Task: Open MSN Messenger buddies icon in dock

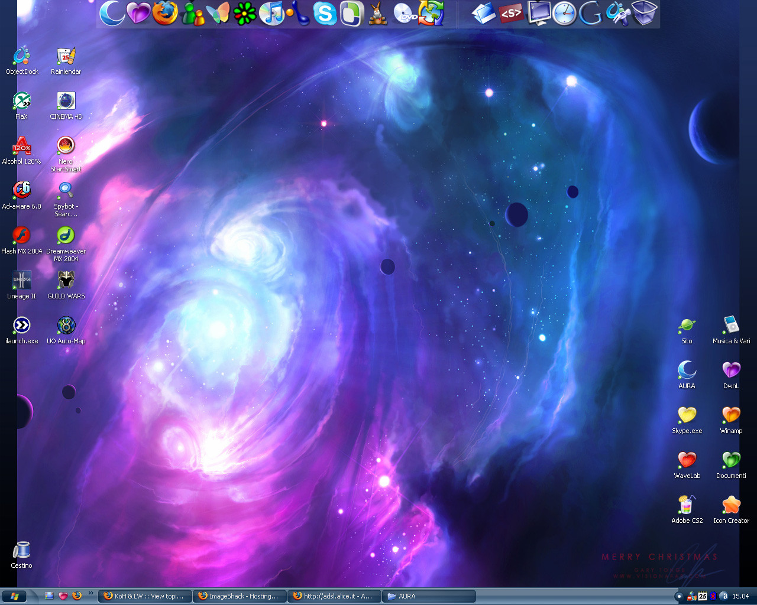Action: [x=192, y=13]
